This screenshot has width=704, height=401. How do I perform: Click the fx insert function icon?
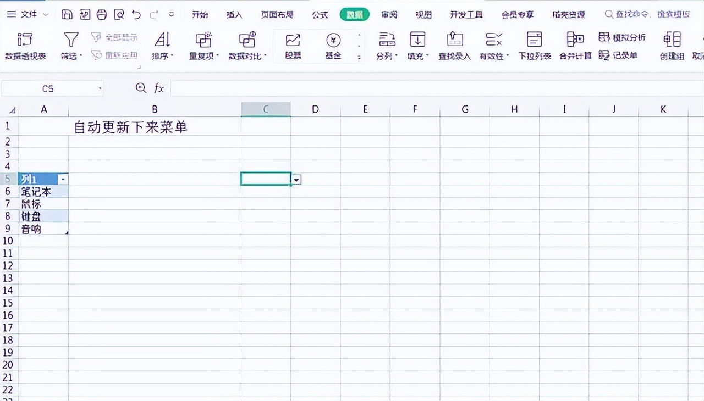coord(159,88)
